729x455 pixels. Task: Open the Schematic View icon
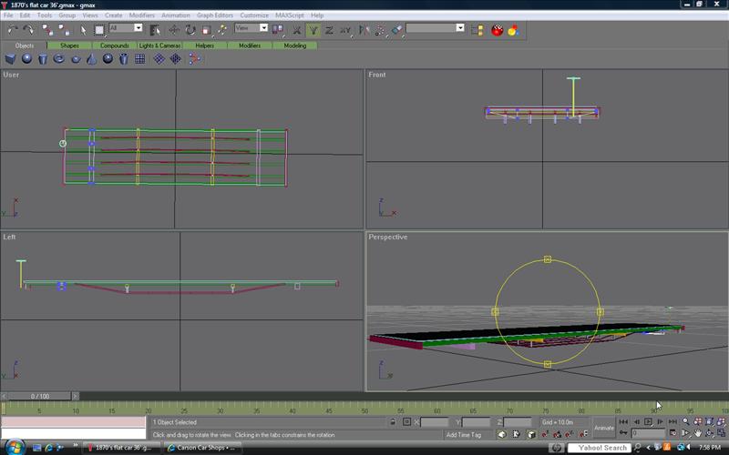477,30
